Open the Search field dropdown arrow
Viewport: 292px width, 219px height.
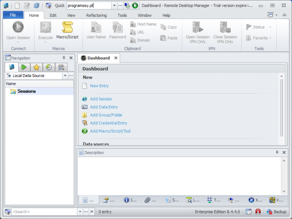pos(80,212)
